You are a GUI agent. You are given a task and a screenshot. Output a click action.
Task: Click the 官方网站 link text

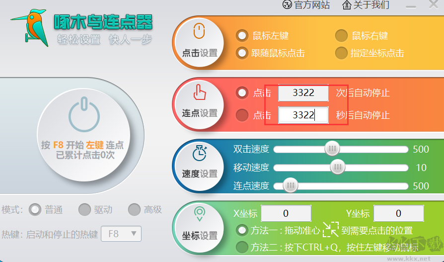tap(312, 5)
